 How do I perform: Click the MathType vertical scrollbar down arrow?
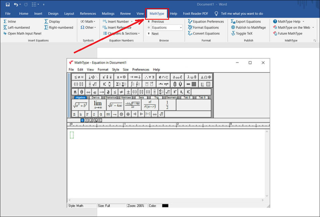tap(267, 196)
